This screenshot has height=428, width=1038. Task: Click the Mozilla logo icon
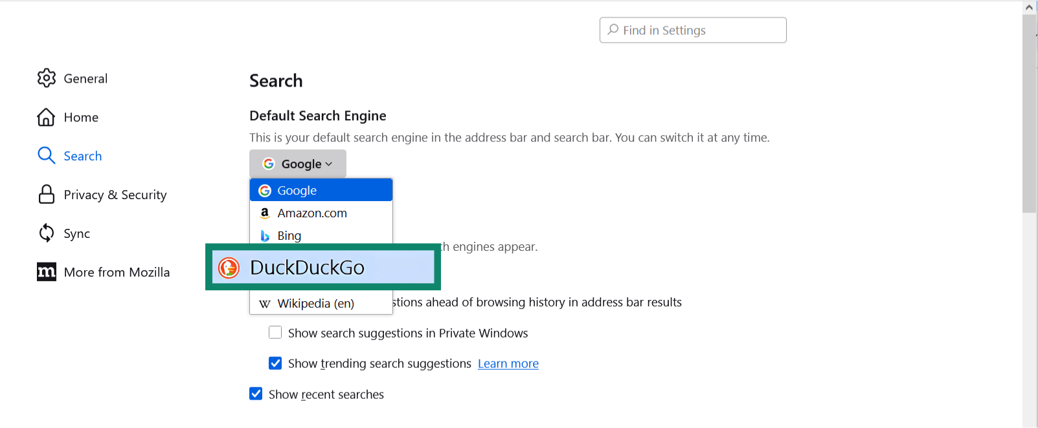click(47, 272)
